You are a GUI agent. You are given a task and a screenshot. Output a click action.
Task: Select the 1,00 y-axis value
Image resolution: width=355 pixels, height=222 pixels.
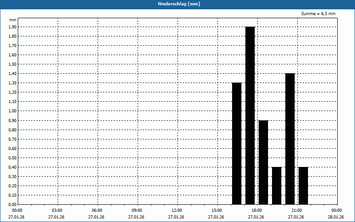[x=12, y=111]
